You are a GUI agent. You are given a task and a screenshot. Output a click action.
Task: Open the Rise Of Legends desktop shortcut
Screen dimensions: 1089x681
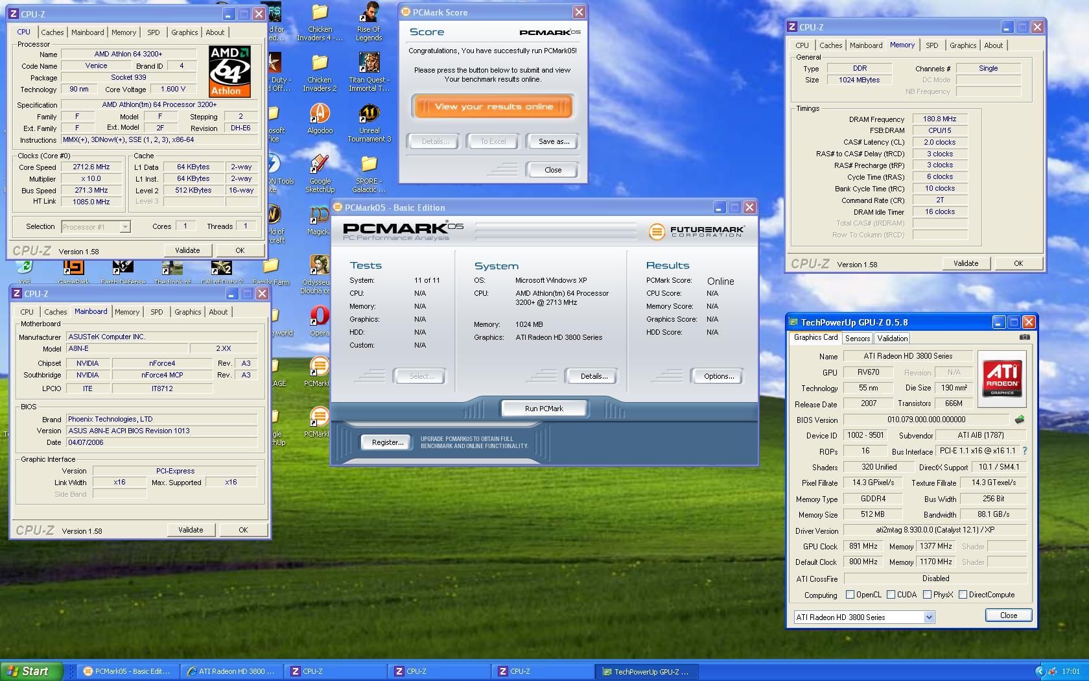369,23
